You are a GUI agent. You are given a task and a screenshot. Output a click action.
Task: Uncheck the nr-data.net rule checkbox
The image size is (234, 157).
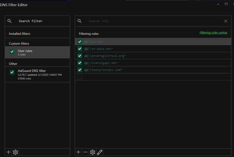[x=80, y=49]
